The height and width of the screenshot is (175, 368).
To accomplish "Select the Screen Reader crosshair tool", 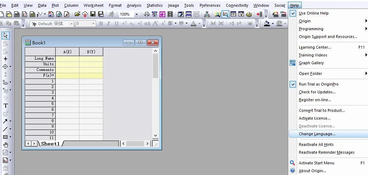I will click(x=5, y=59).
